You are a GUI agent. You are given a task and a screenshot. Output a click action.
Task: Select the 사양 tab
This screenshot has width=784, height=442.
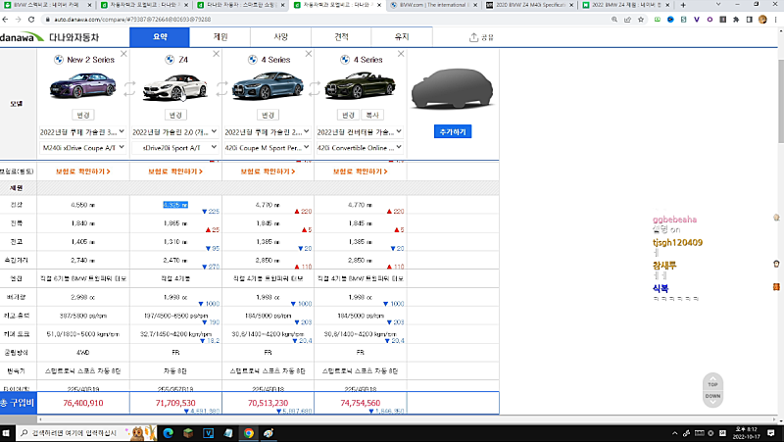pos(281,37)
